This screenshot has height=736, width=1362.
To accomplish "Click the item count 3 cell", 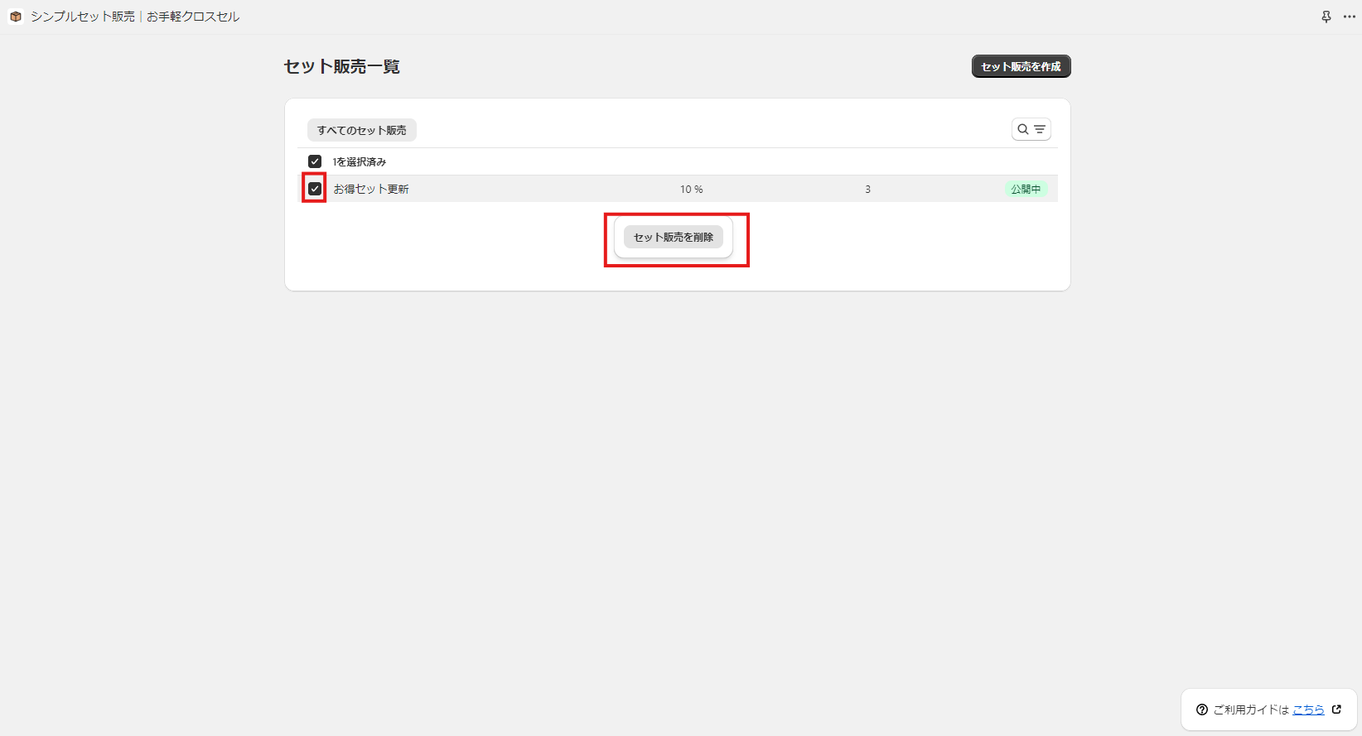I will pyautogui.click(x=867, y=189).
